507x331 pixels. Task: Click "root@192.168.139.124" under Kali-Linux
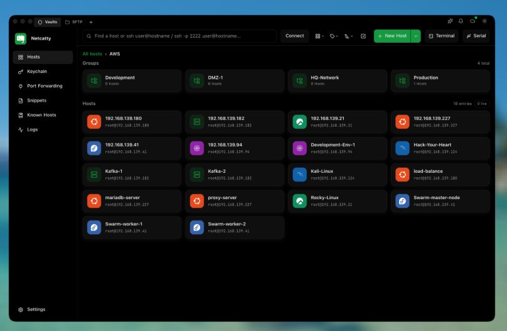(333, 178)
